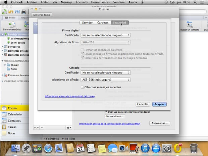The height and width of the screenshot is (156, 208).
Task: Toggle Usar SSL para conectar checkbox
Action: 106,112
